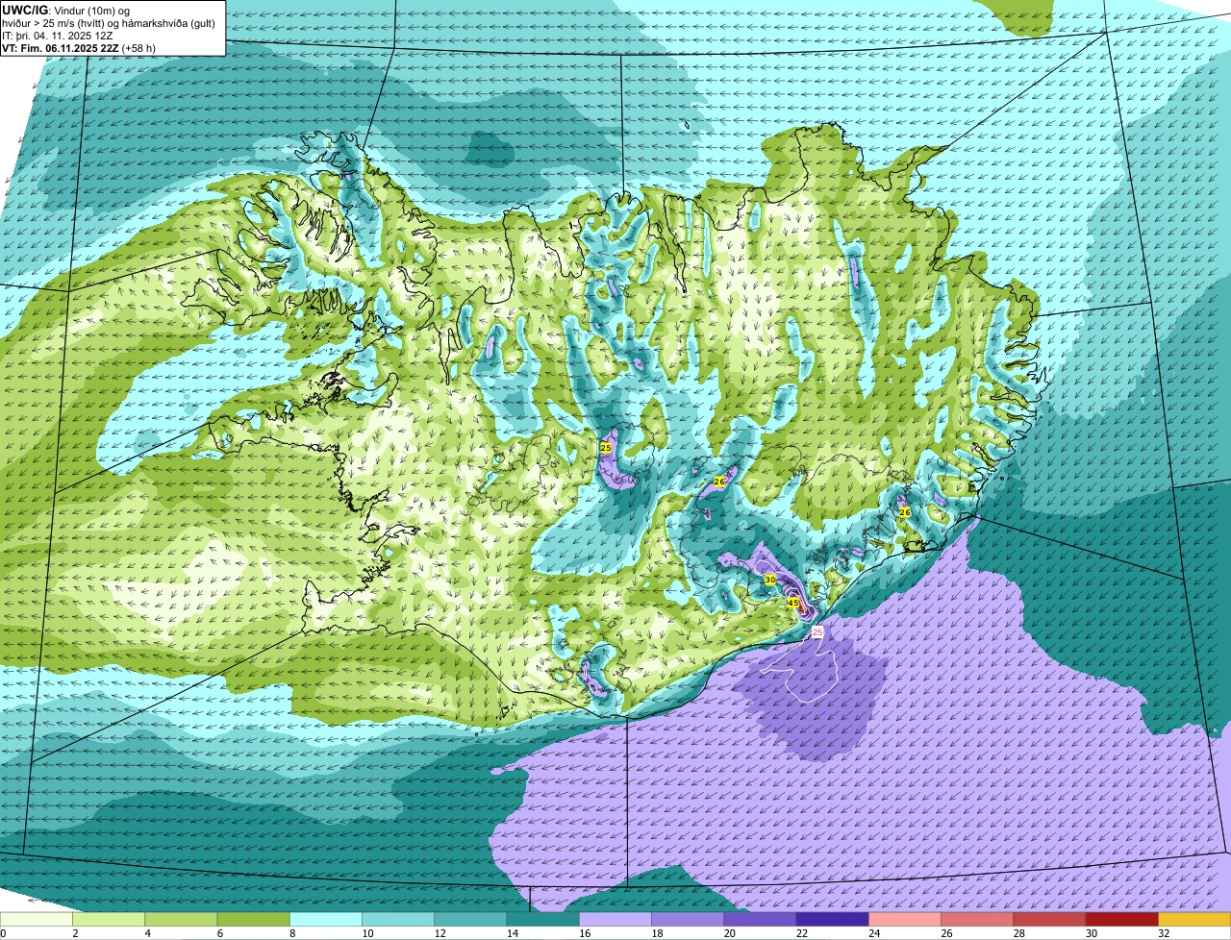Click the light green 2–4 m/s legend swatch

pyautogui.click(x=109, y=920)
